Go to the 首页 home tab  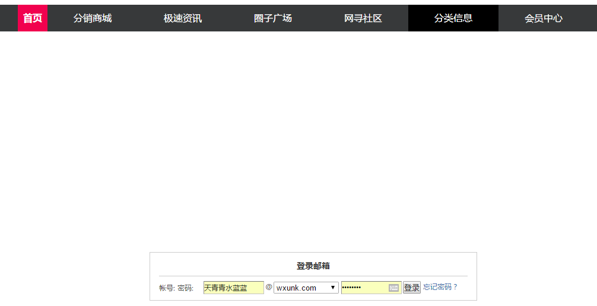click(x=33, y=18)
